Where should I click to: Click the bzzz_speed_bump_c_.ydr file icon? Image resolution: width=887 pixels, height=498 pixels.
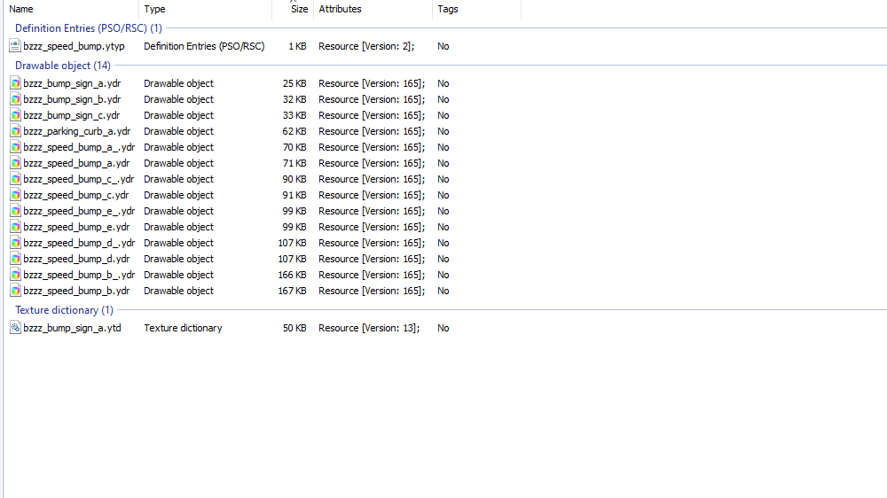[x=15, y=179]
